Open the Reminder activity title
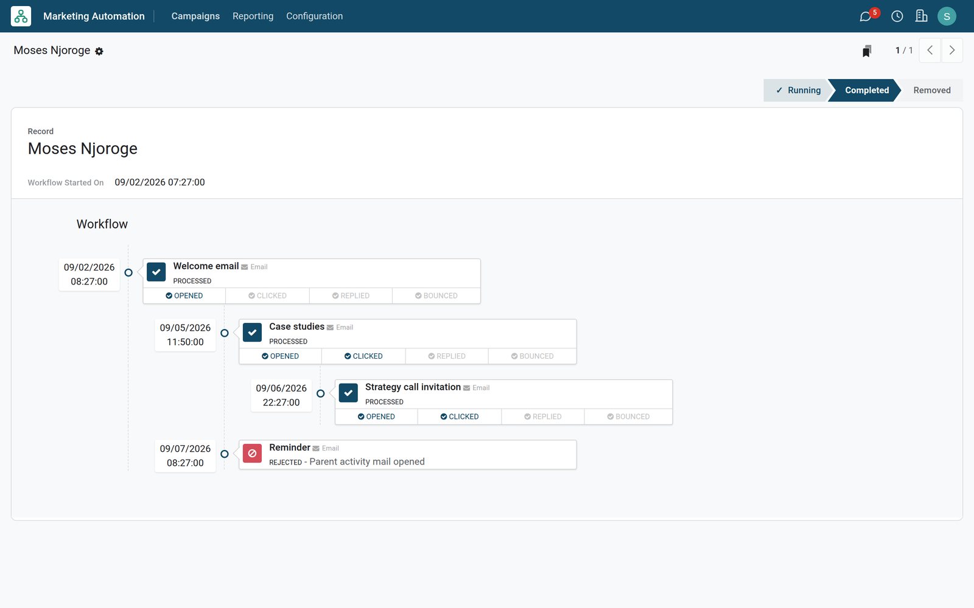Viewport: 974px width, 608px height. (290, 447)
